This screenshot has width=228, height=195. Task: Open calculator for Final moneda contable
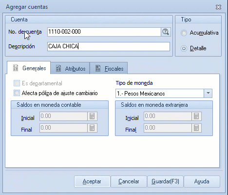pos(92,128)
